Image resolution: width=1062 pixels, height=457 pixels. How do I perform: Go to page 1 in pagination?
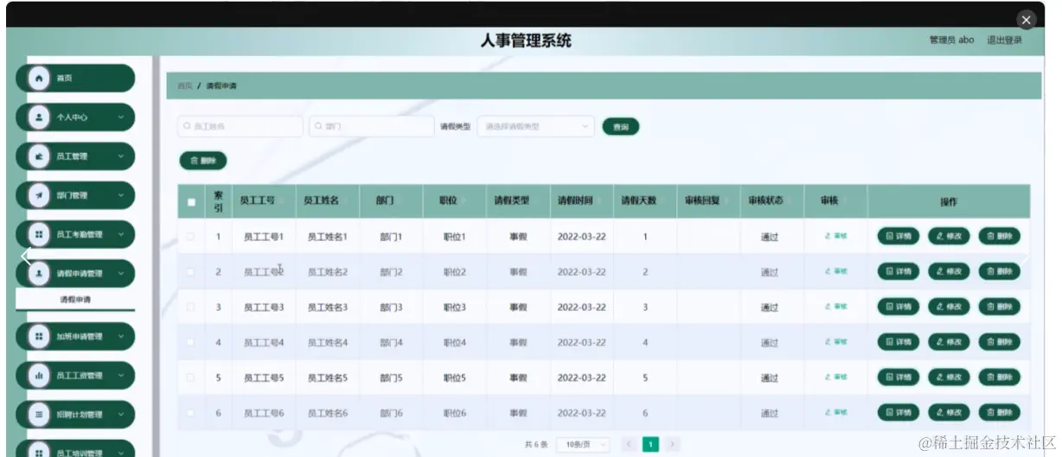pos(650,444)
